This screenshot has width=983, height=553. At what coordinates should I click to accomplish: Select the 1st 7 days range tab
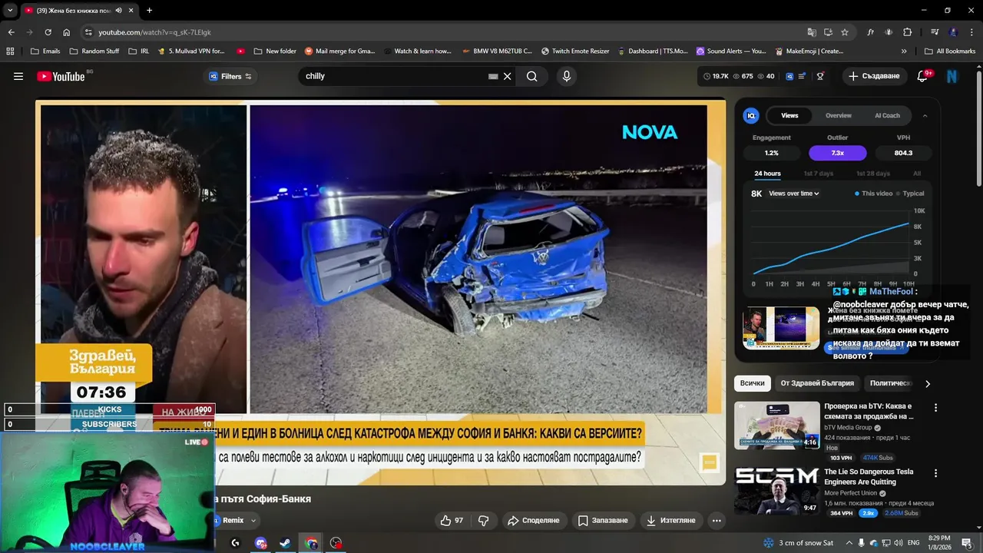click(818, 174)
